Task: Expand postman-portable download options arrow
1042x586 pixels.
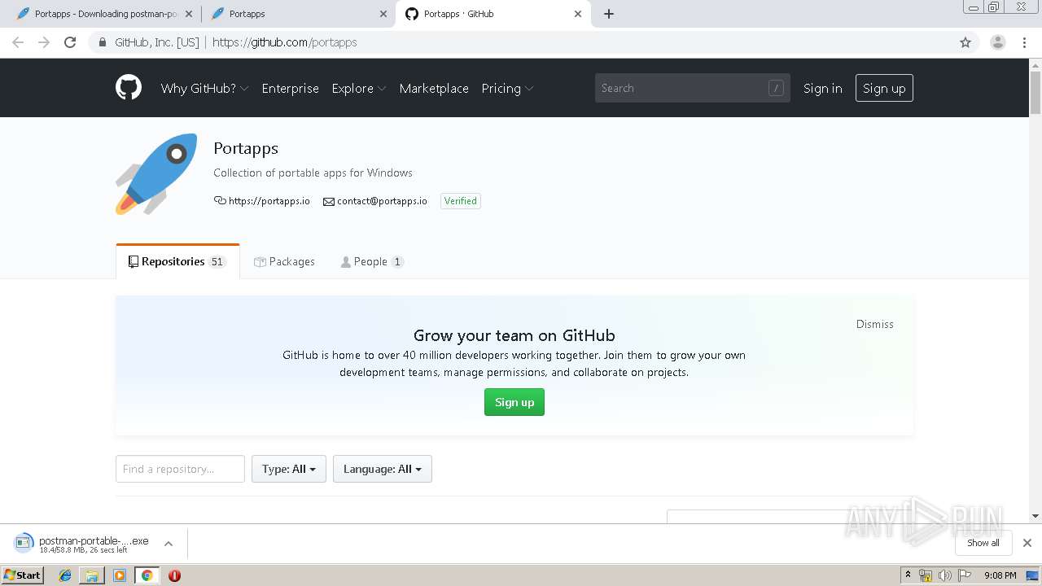Action: [x=169, y=543]
